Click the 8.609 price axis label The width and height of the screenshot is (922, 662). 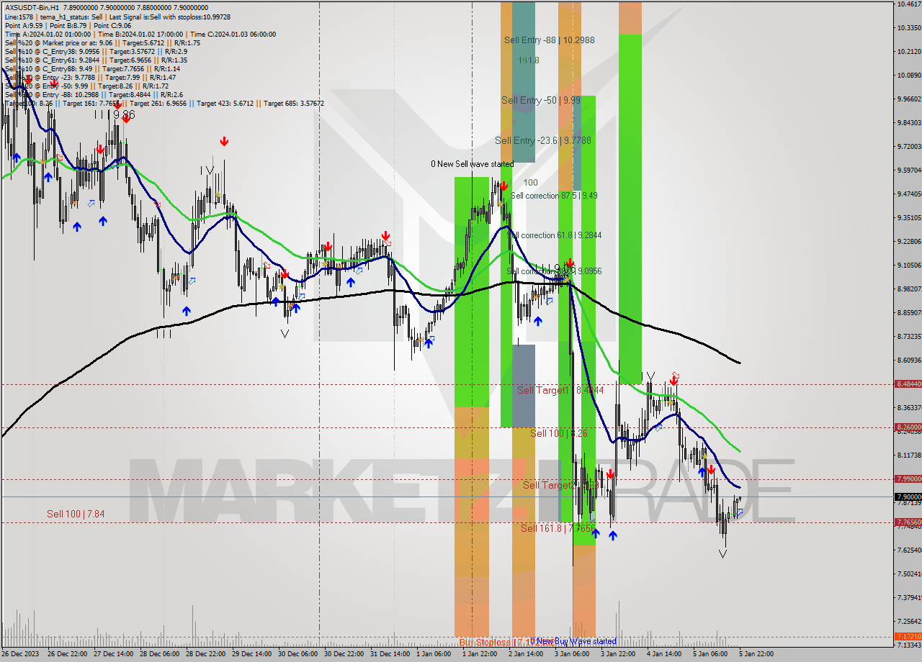[908, 360]
